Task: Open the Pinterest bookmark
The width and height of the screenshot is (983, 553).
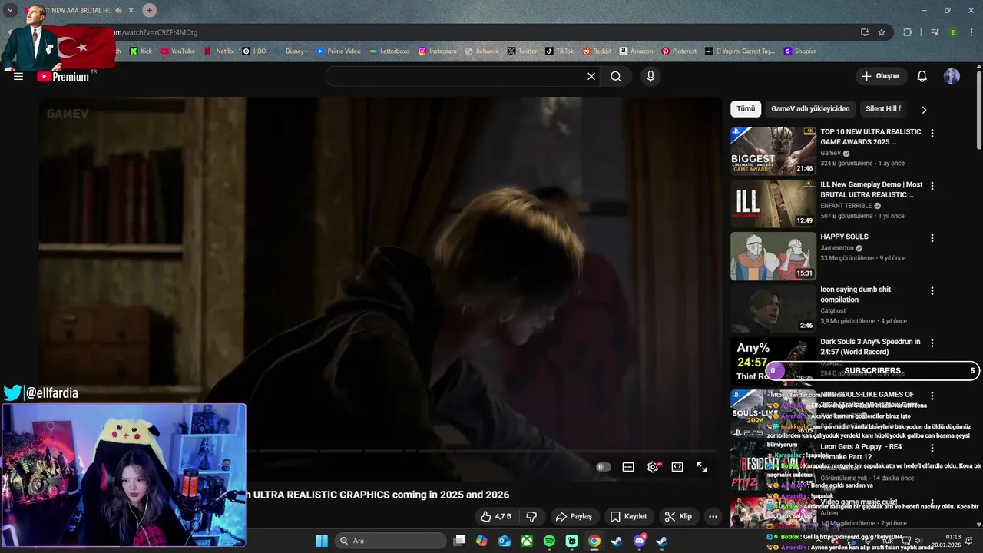Action: point(679,51)
